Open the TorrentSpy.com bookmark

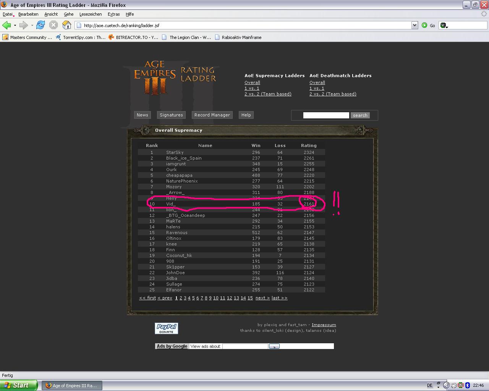[x=81, y=37]
